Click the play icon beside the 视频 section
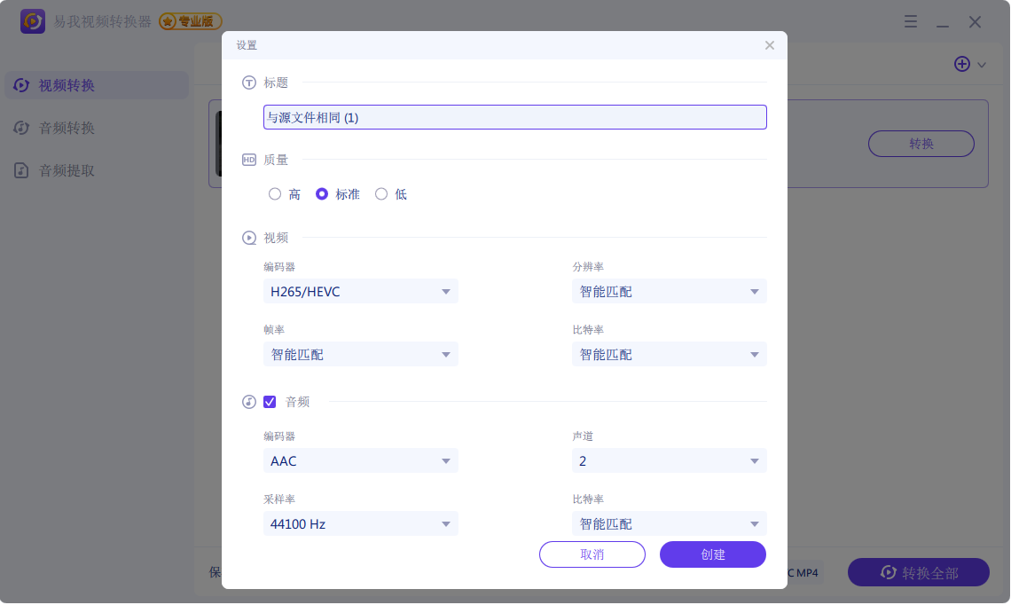The image size is (1011, 605). coord(248,237)
